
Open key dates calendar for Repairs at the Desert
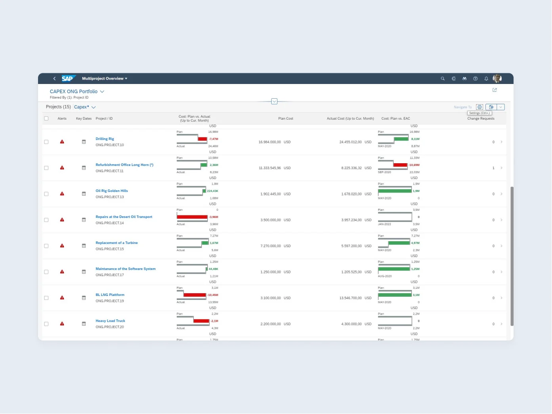tap(84, 220)
